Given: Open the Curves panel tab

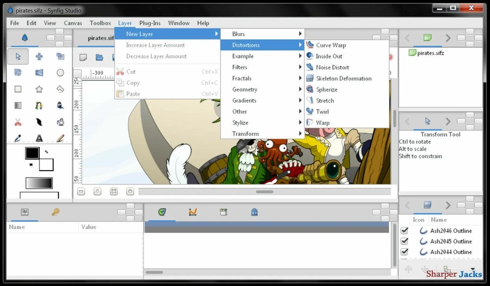Looking at the screenshot, I should (193, 212).
